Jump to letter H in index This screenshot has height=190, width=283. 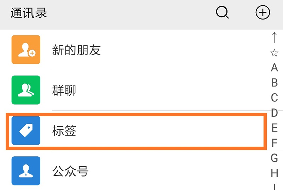274,173
